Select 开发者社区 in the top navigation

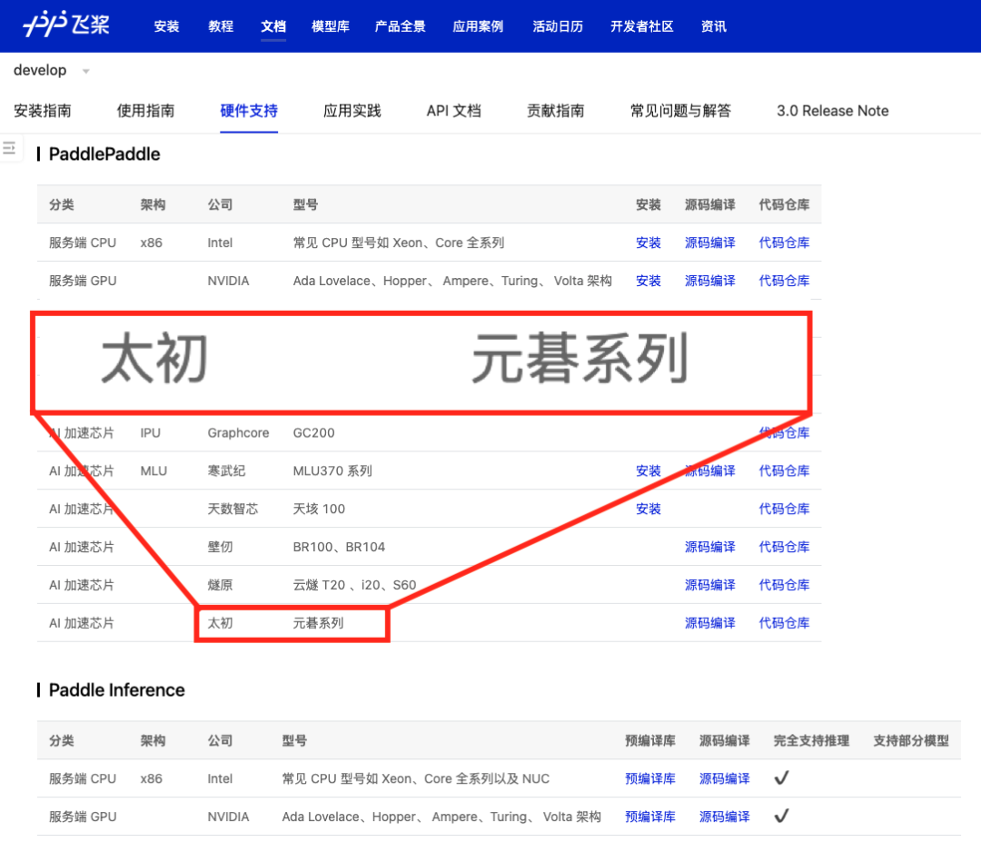click(641, 26)
